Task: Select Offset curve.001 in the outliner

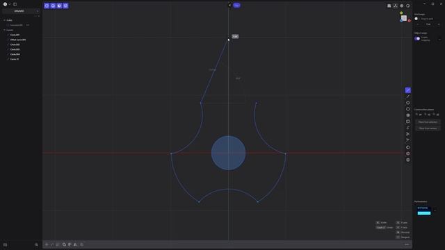Action: pyautogui.click(x=18, y=40)
